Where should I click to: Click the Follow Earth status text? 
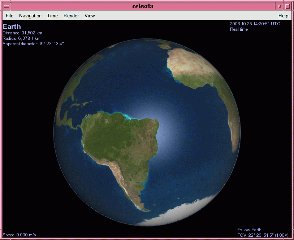[249, 230]
